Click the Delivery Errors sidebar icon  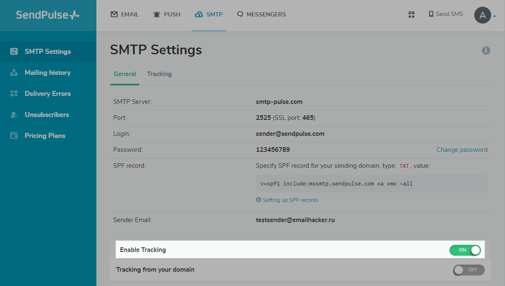(14, 93)
